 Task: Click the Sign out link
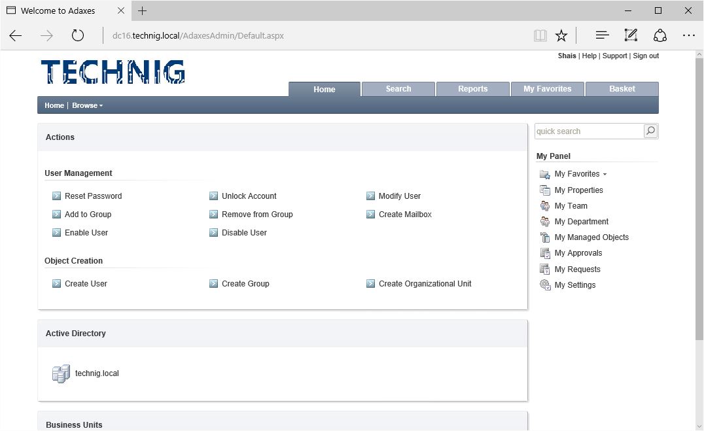(x=646, y=56)
